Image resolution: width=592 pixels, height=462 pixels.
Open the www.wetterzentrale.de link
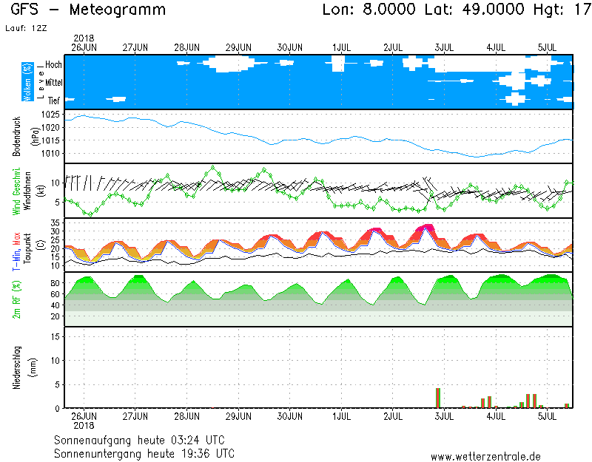tap(485, 456)
